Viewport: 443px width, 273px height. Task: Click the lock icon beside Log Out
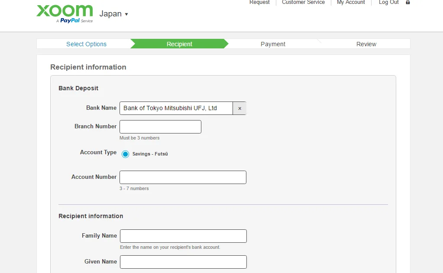[x=407, y=3]
